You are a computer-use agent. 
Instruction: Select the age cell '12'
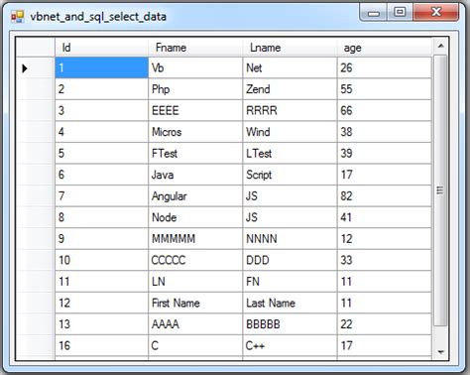[384, 239]
